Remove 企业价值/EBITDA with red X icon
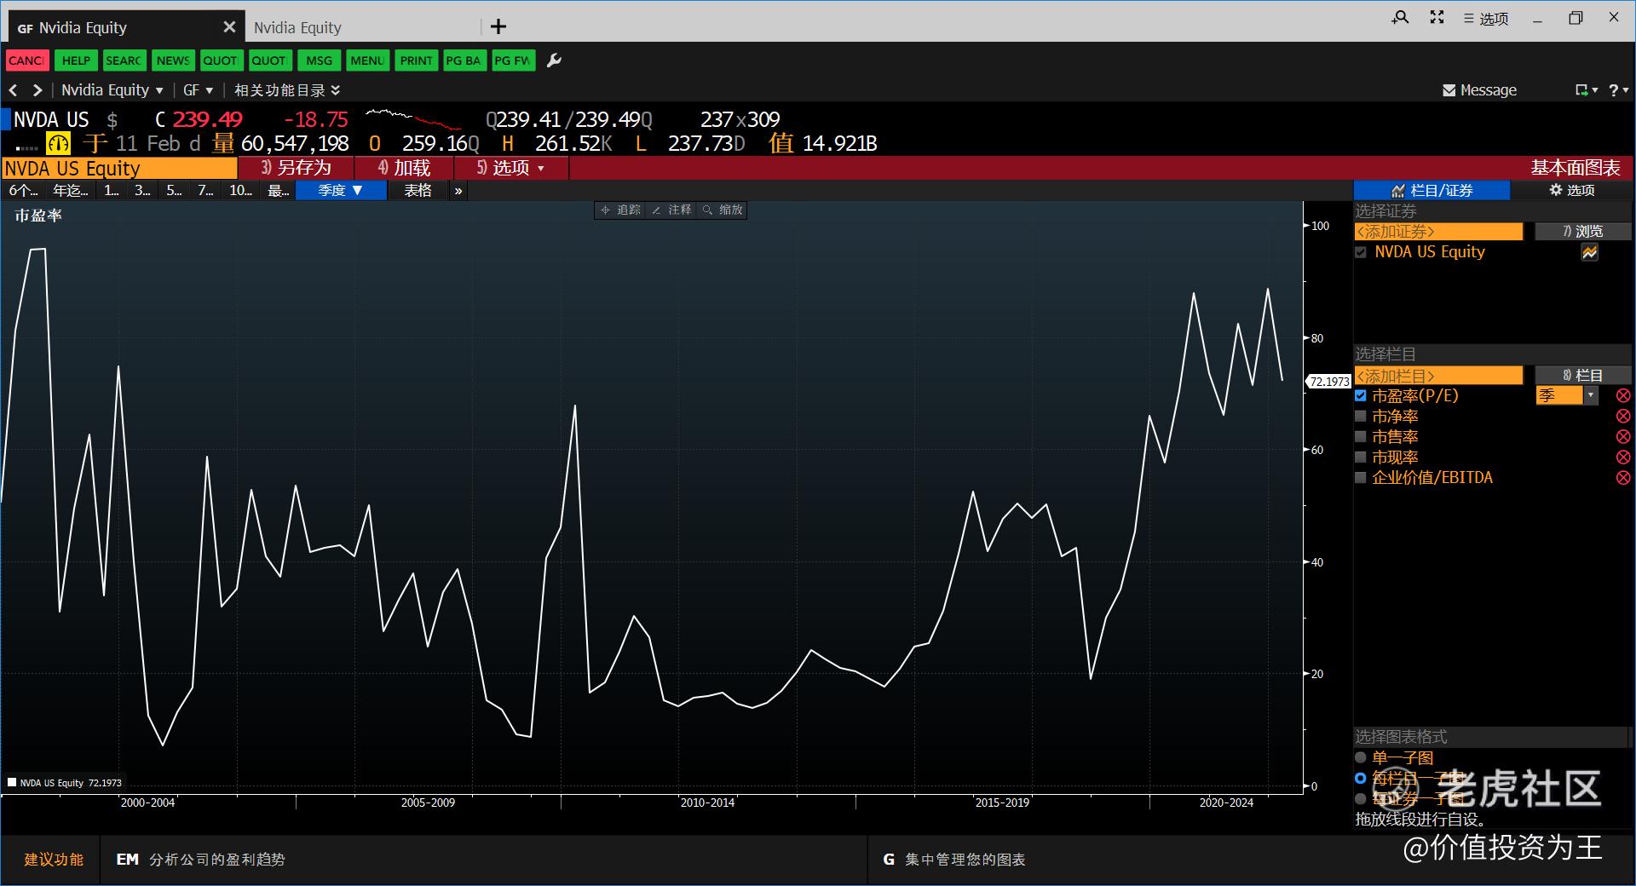Screen dimensions: 1636x886 click(x=1623, y=478)
